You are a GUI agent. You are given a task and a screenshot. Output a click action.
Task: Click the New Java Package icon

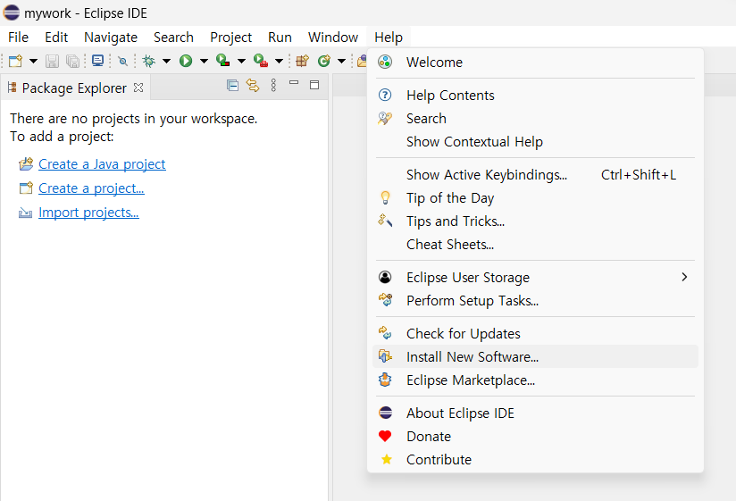(302, 61)
